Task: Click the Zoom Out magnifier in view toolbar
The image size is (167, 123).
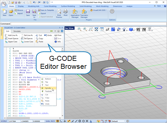Action: click(x=79, y=29)
